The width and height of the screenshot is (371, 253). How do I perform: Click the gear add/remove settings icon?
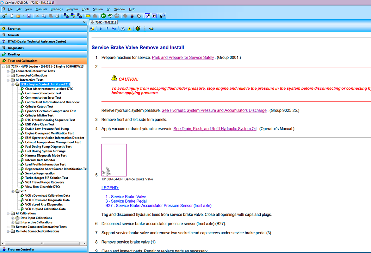pyautogui.click(x=5, y=16)
